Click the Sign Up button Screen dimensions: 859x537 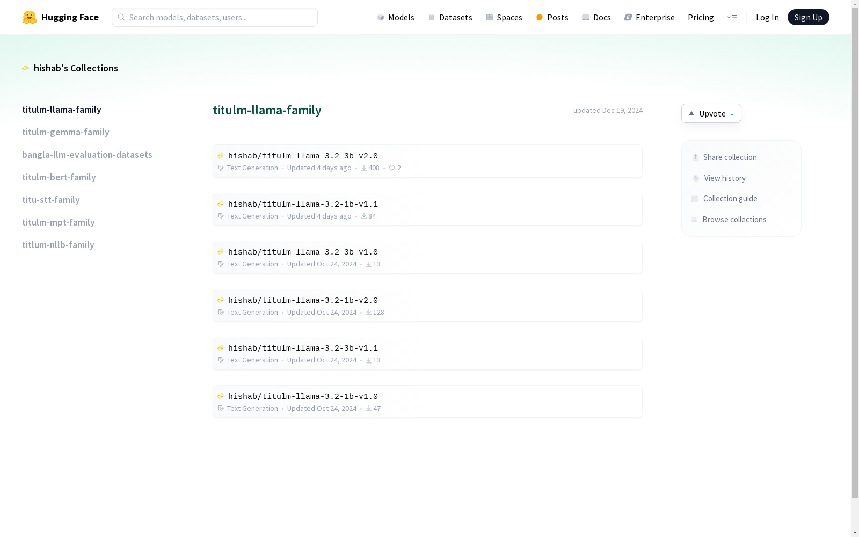pyautogui.click(x=808, y=17)
